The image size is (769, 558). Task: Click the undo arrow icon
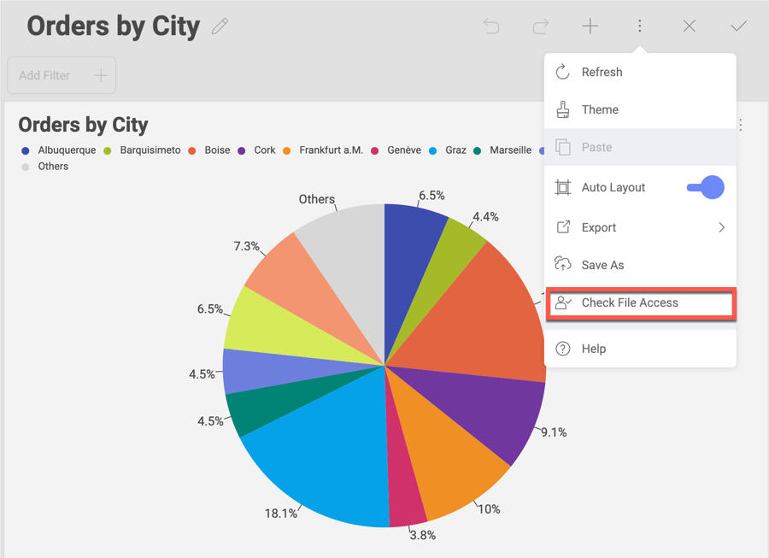(x=491, y=26)
